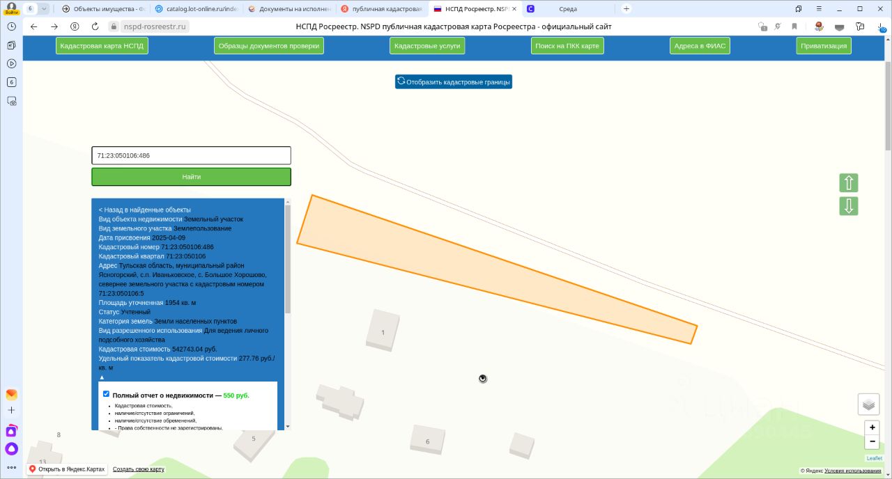Uncheck the Полный отчет о недвижимости checkbox
892x479 pixels.
point(107,394)
